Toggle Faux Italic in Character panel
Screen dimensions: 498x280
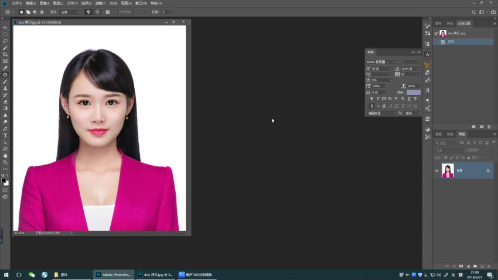point(378,99)
